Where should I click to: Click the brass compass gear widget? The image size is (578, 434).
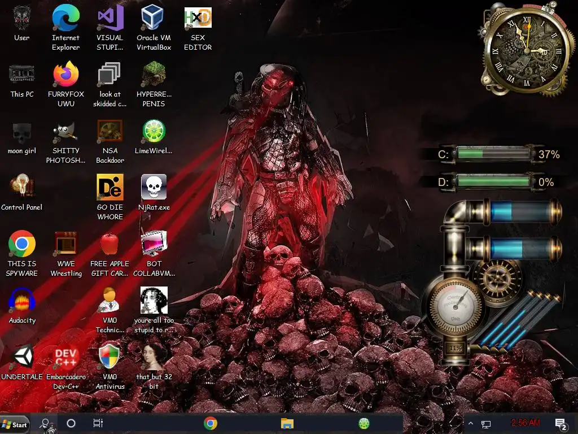498,280
